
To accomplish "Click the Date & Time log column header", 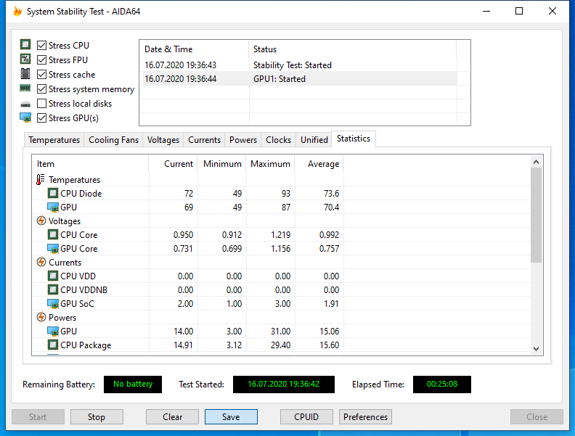I will click(x=194, y=49).
